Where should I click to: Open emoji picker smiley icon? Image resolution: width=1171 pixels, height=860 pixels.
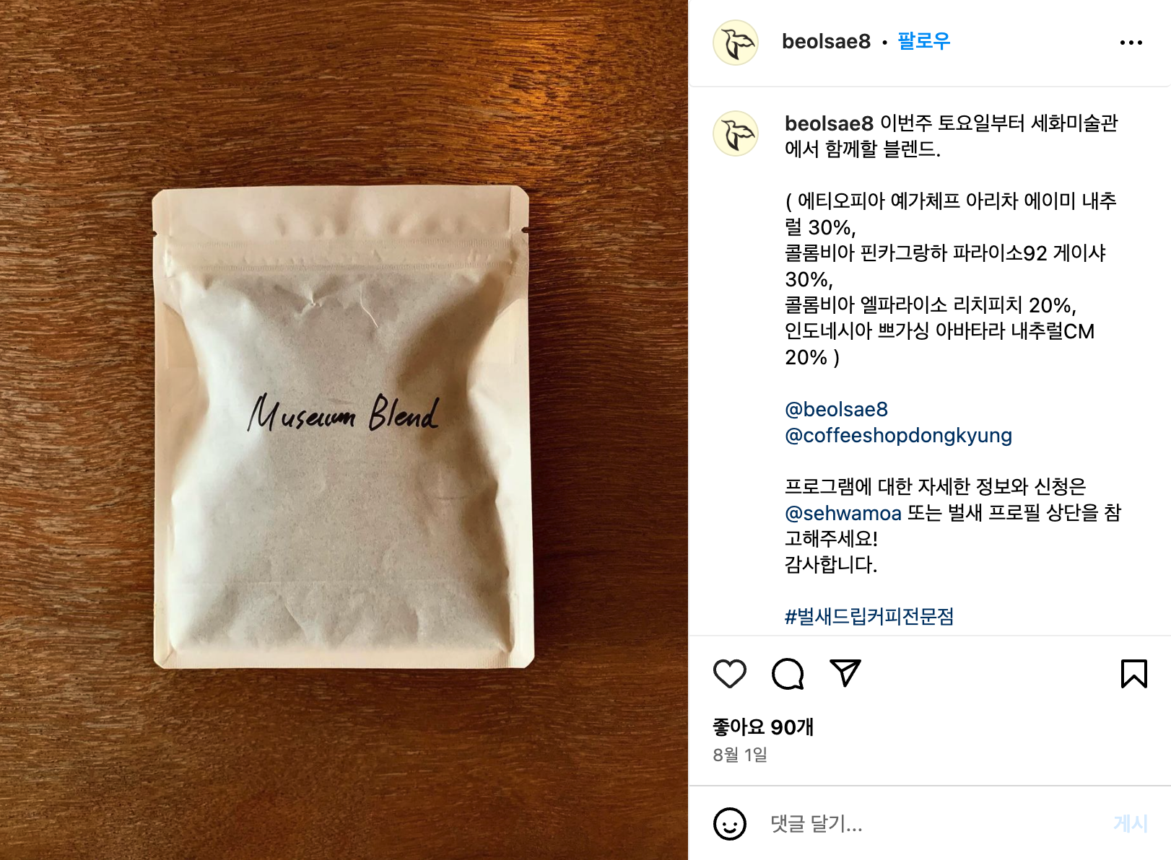click(729, 823)
